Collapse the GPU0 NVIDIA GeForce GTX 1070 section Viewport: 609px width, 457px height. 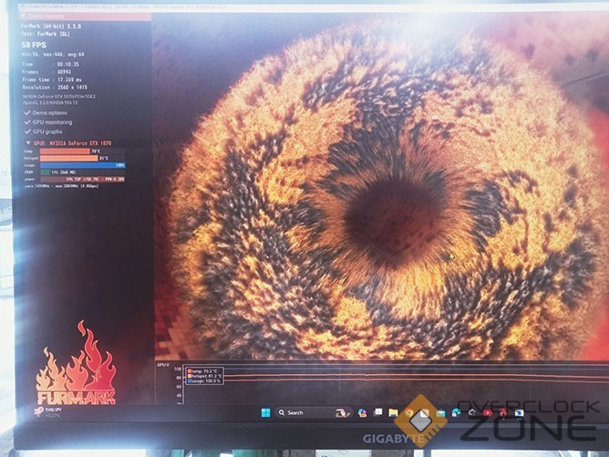pos(28,142)
